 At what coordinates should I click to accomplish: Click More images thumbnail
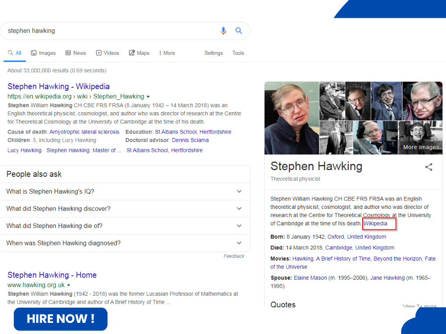pyautogui.click(x=421, y=138)
